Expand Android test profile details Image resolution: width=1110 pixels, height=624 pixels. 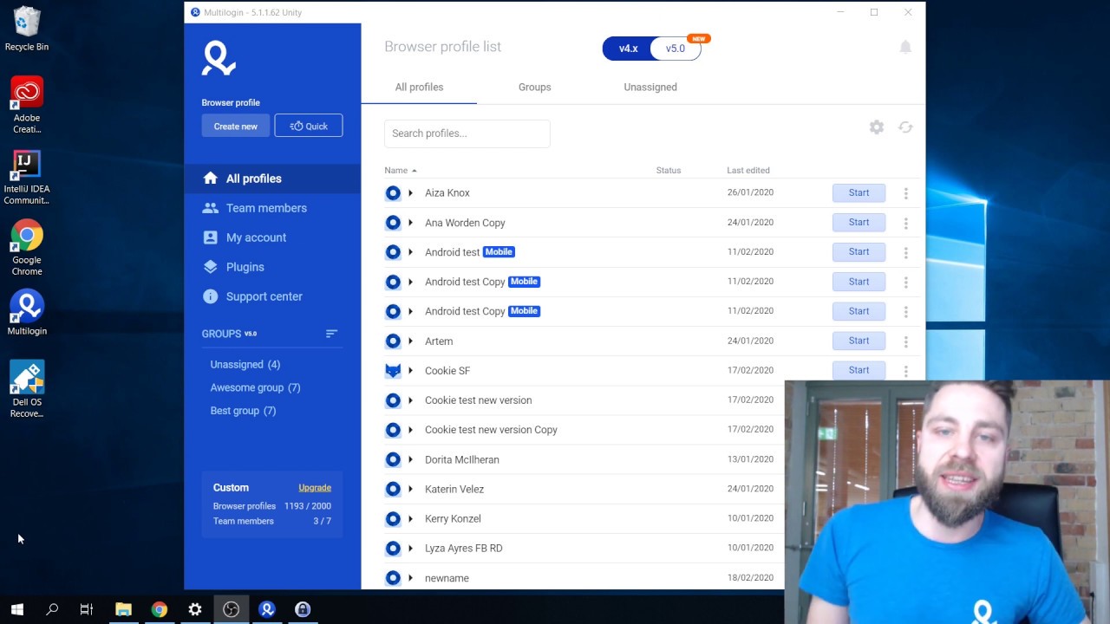tap(411, 252)
